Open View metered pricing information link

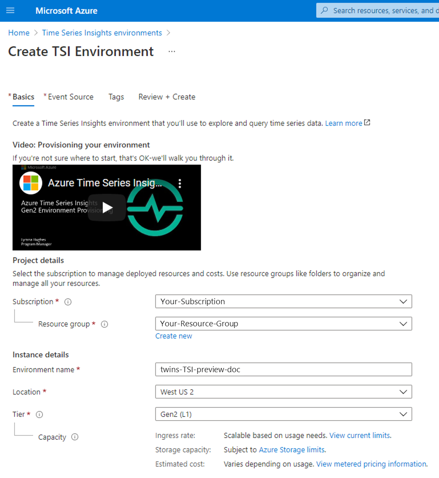click(371, 464)
